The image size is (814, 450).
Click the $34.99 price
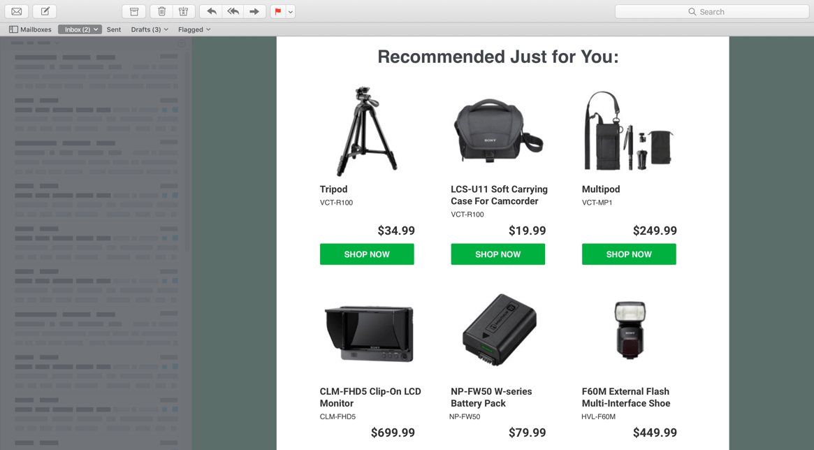[396, 231]
